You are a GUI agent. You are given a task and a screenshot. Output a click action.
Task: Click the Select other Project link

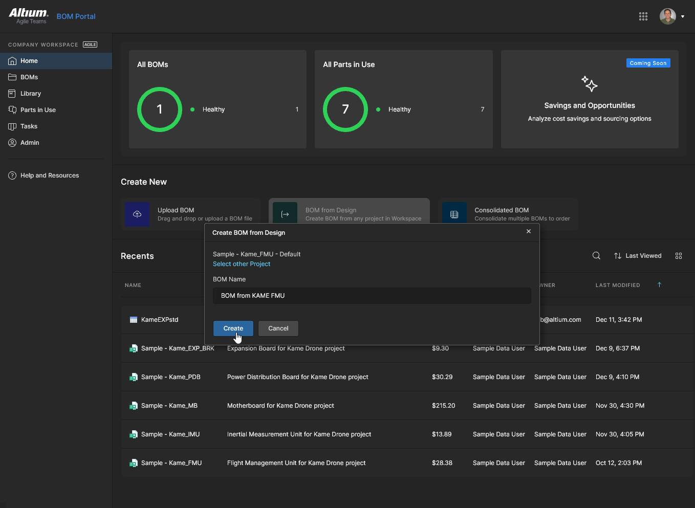(x=242, y=264)
